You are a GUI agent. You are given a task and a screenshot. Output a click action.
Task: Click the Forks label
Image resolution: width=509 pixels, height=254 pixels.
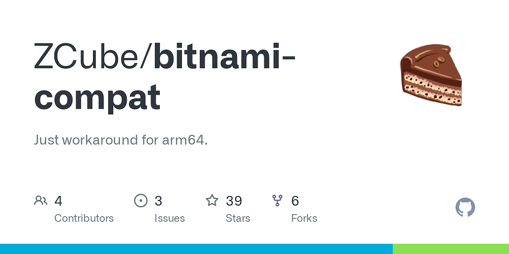pyautogui.click(x=304, y=218)
